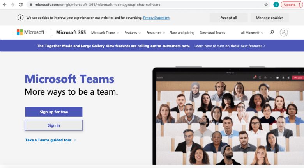Open Download Teams page
The image size is (304, 168).
tap(212, 33)
